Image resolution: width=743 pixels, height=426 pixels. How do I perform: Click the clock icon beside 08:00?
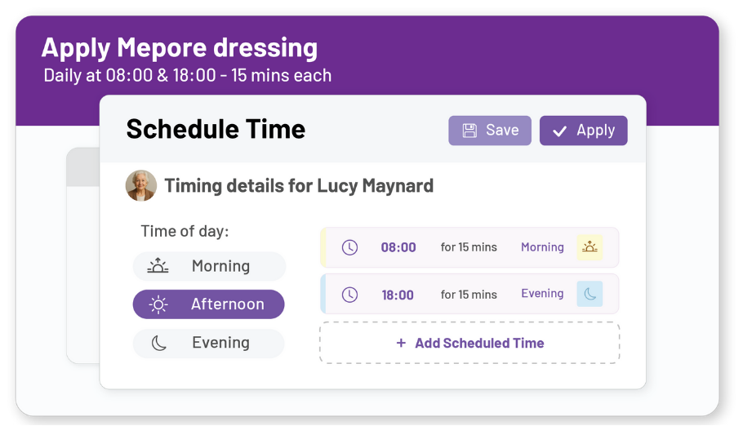349,247
